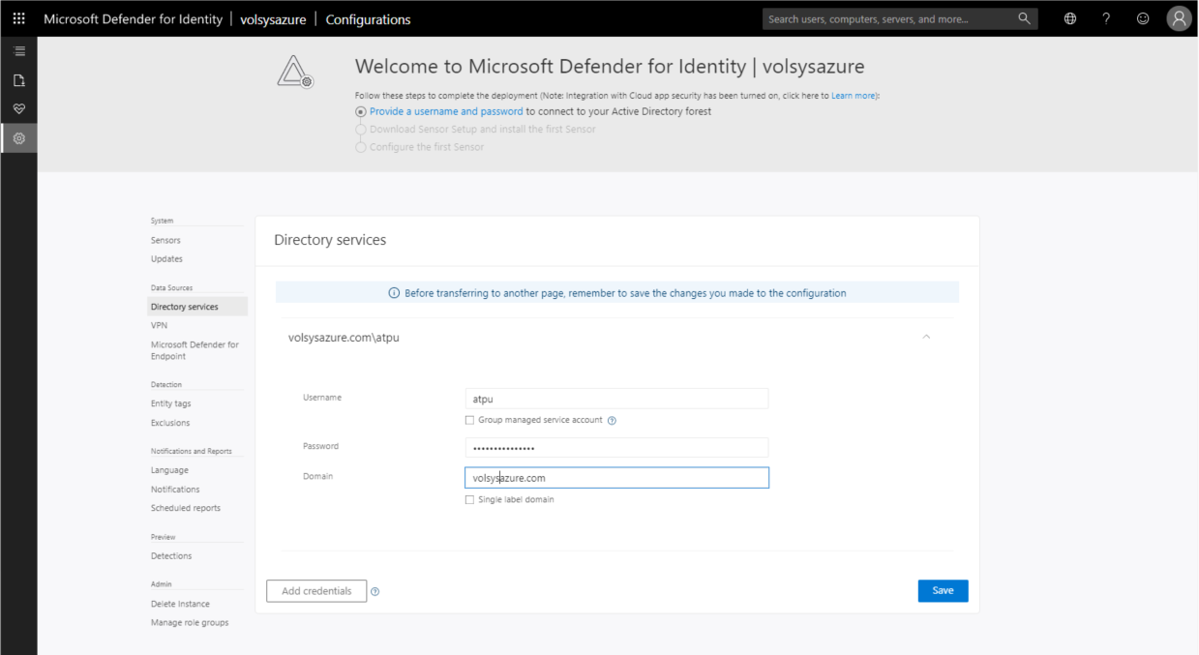Click the app launcher waffle icon
This screenshot has height=655, width=1199.
(18, 18)
